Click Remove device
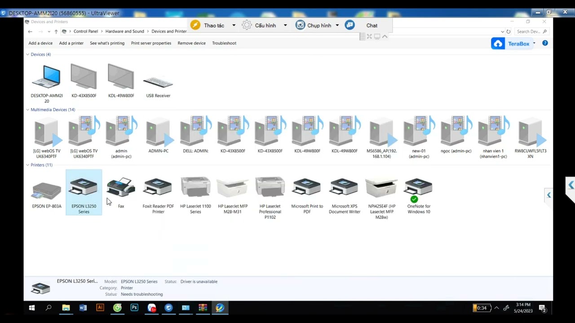575x323 pixels. [192, 43]
